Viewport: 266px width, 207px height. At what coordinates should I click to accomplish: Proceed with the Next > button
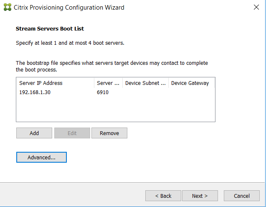pos(200,196)
